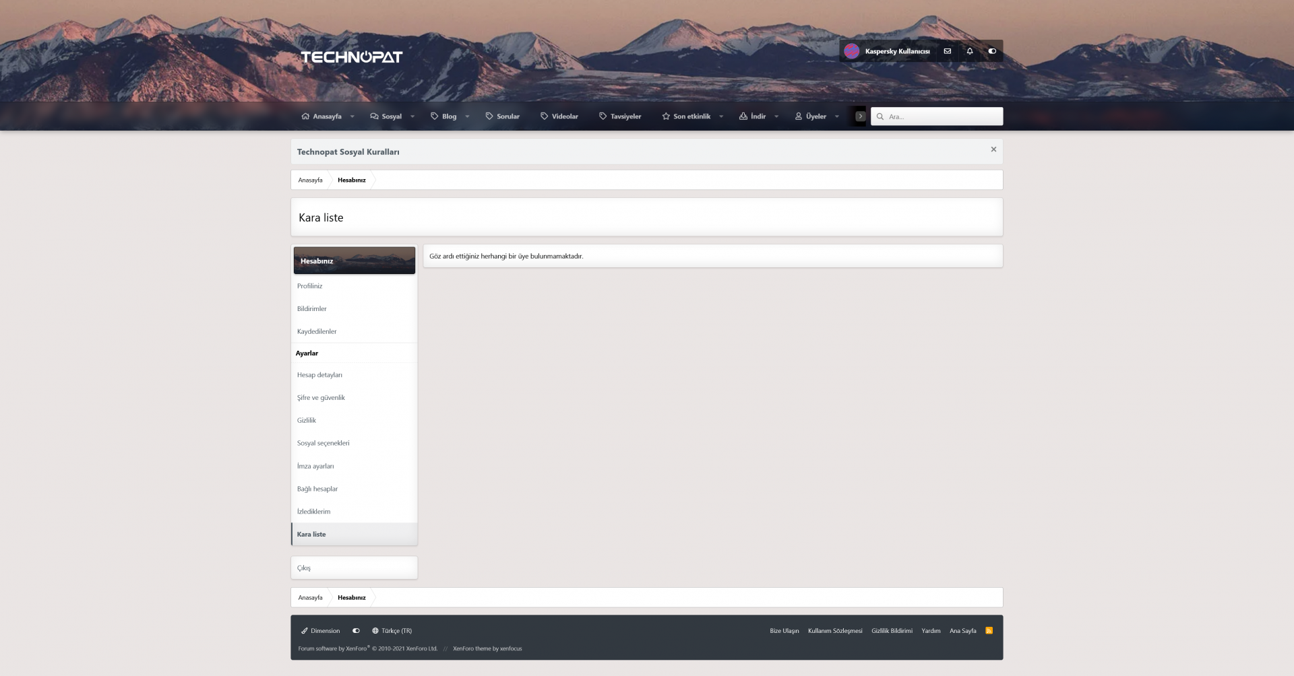Expand the Anasayfa menu arrow
1294x676 pixels.
pos(352,116)
